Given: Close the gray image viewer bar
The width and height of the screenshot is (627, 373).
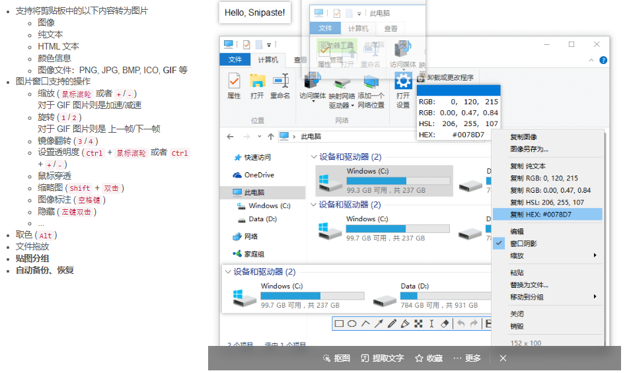Looking at the screenshot, I should point(503,358).
